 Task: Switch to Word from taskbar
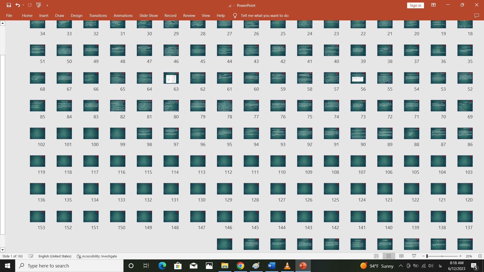click(271, 266)
